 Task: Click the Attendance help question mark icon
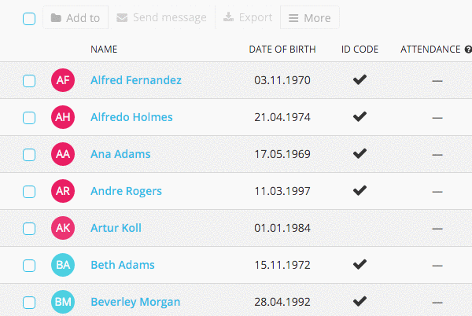coord(468,50)
